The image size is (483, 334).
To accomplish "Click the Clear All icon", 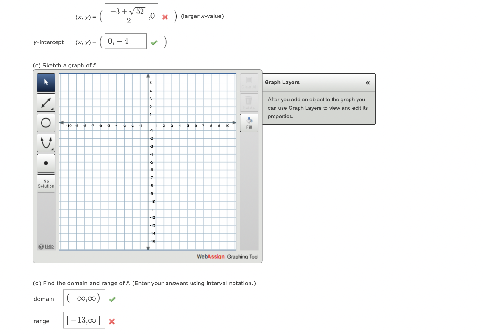I will click(249, 81).
